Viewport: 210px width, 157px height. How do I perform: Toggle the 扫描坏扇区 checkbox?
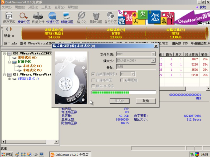pos(93,80)
